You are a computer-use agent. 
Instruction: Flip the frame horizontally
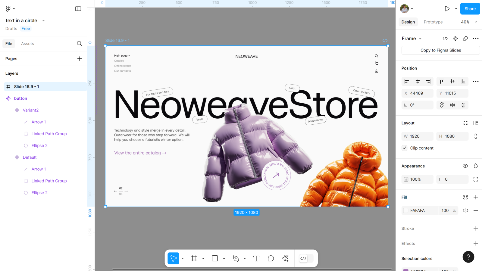point(452,105)
